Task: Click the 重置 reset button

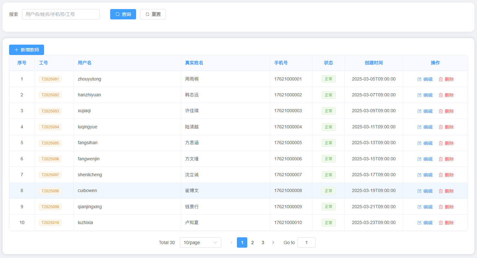Action: [x=153, y=14]
